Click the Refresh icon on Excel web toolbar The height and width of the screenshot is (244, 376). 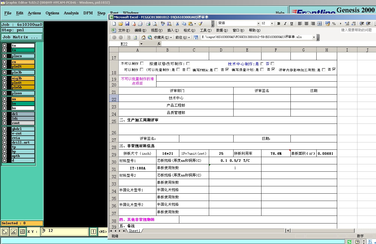(x=135, y=37)
